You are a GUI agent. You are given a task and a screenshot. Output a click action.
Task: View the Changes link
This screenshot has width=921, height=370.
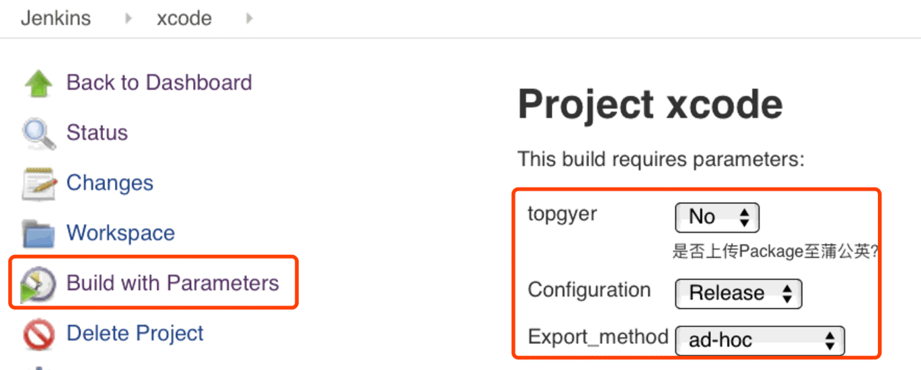point(110,183)
